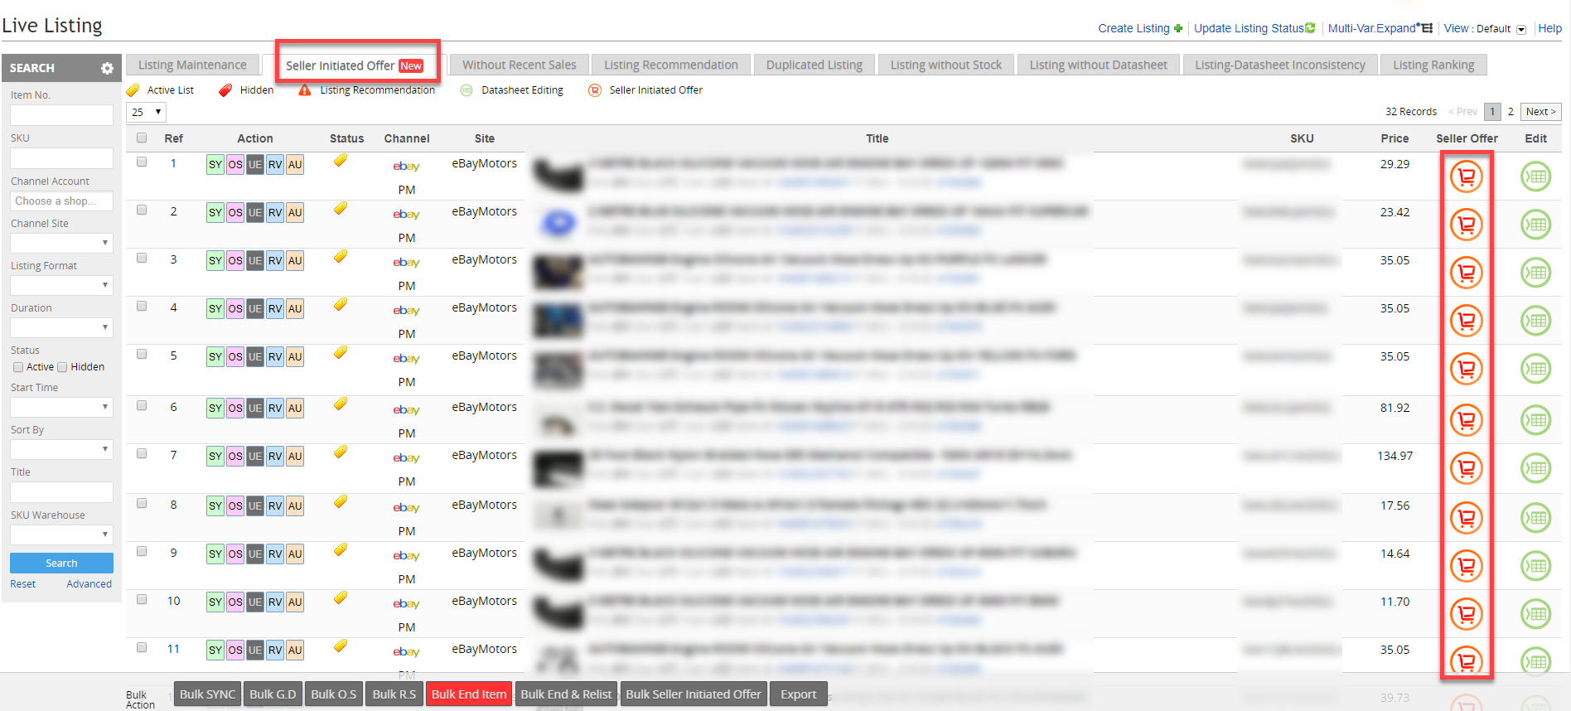Go to Next page of records

tap(1541, 112)
